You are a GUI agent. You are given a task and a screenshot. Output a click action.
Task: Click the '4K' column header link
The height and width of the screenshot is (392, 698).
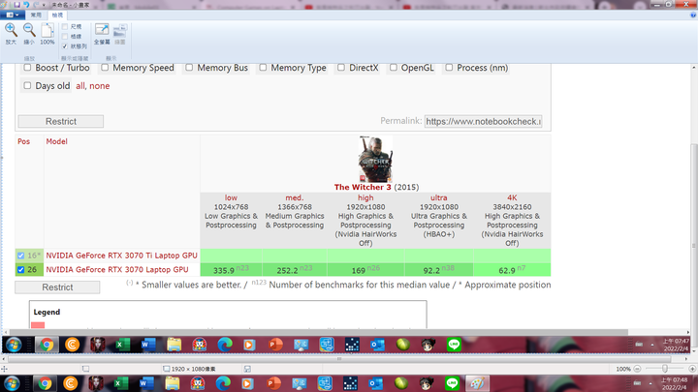pyautogui.click(x=512, y=197)
